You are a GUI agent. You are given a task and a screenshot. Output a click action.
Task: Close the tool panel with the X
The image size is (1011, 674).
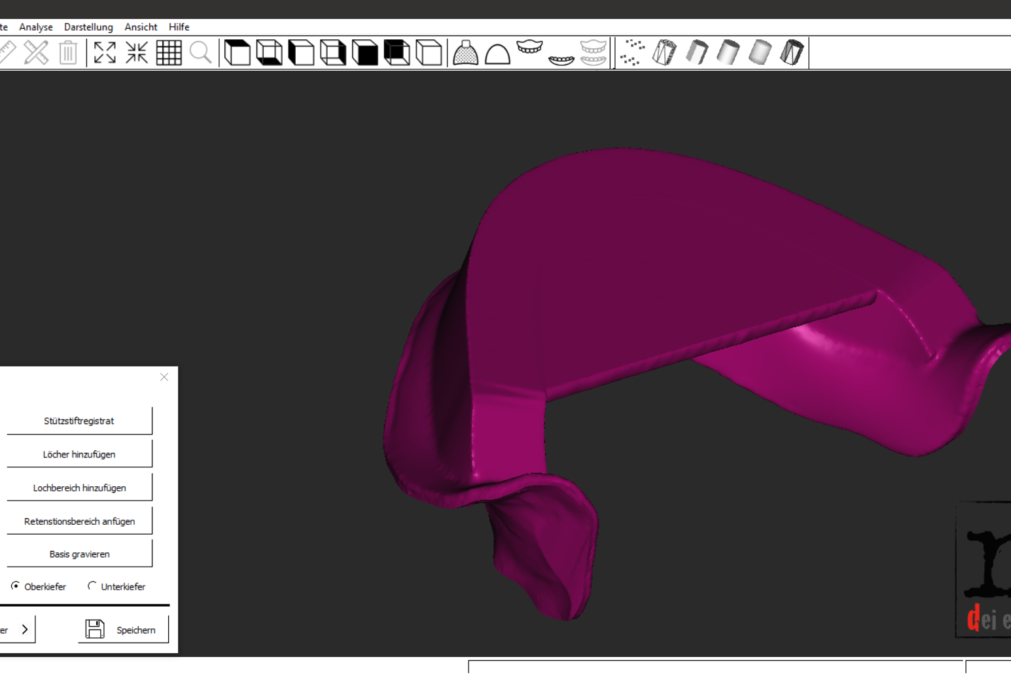click(164, 377)
